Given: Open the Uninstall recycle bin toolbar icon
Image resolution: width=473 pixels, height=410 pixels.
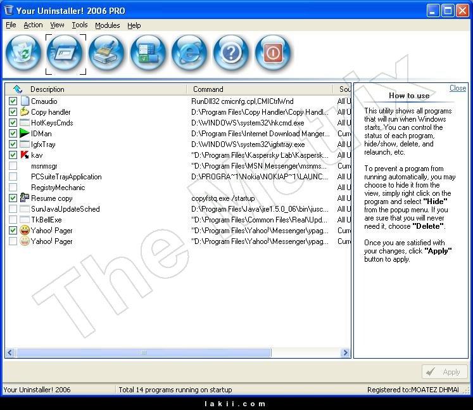Looking at the screenshot, I should coord(23,53).
